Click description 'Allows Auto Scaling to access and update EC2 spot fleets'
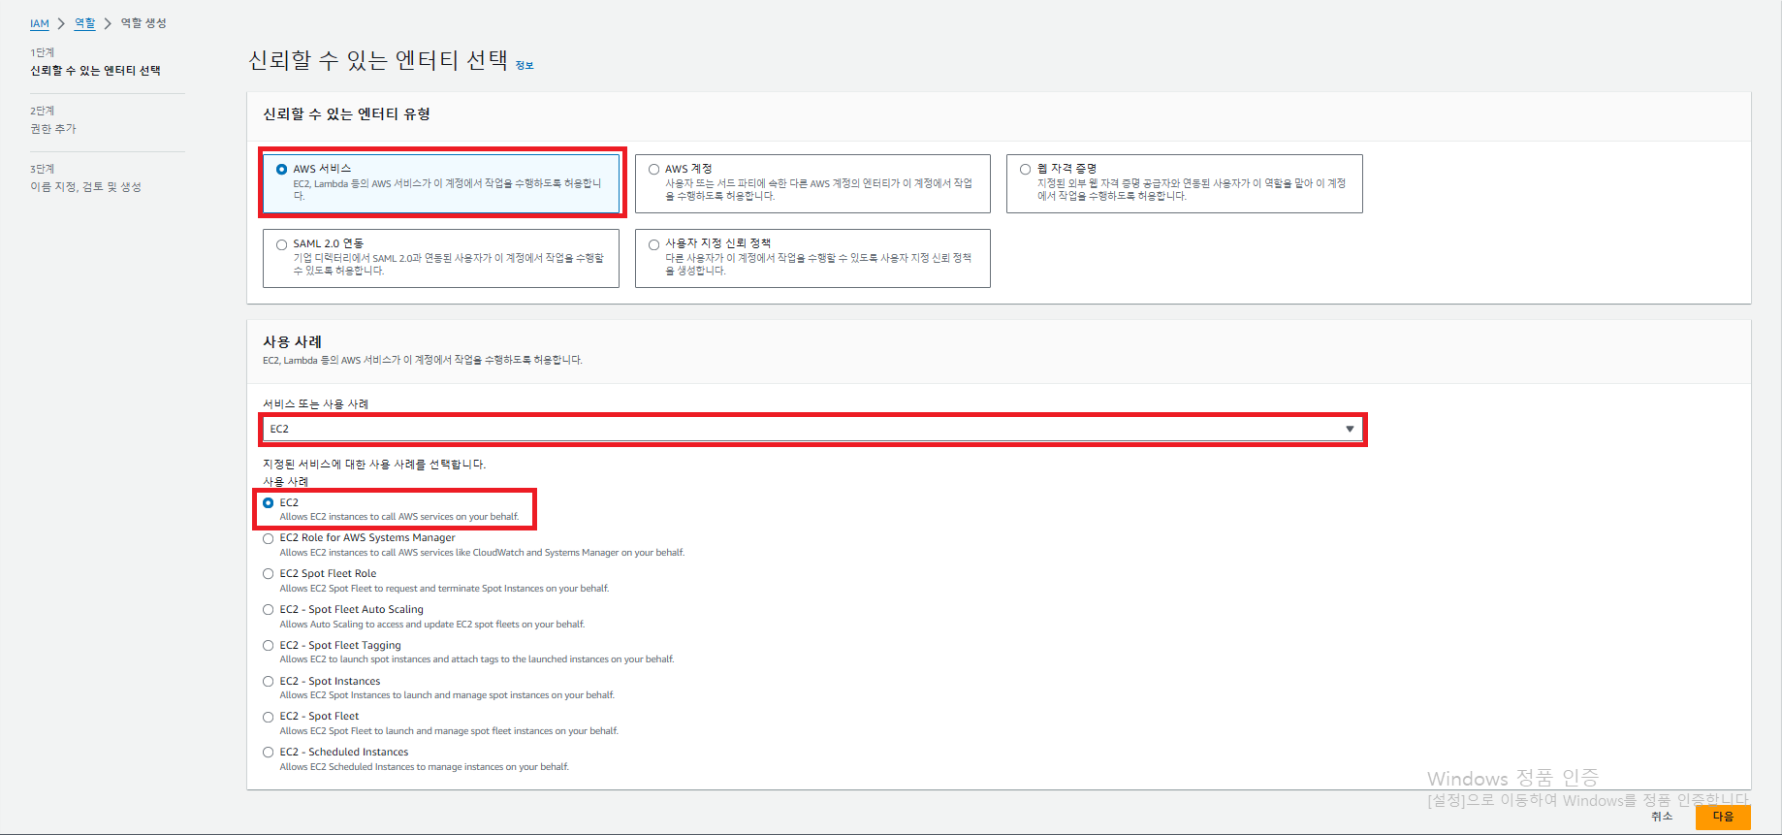 pyautogui.click(x=432, y=625)
